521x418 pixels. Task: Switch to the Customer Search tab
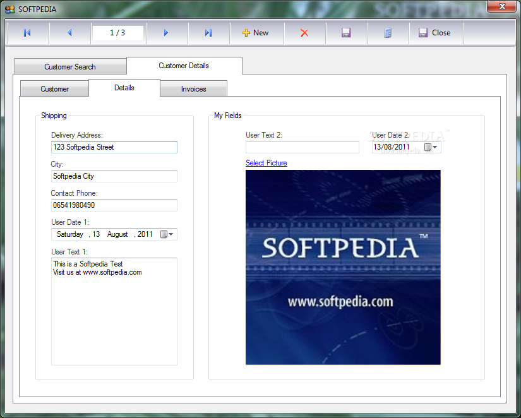[x=70, y=67]
